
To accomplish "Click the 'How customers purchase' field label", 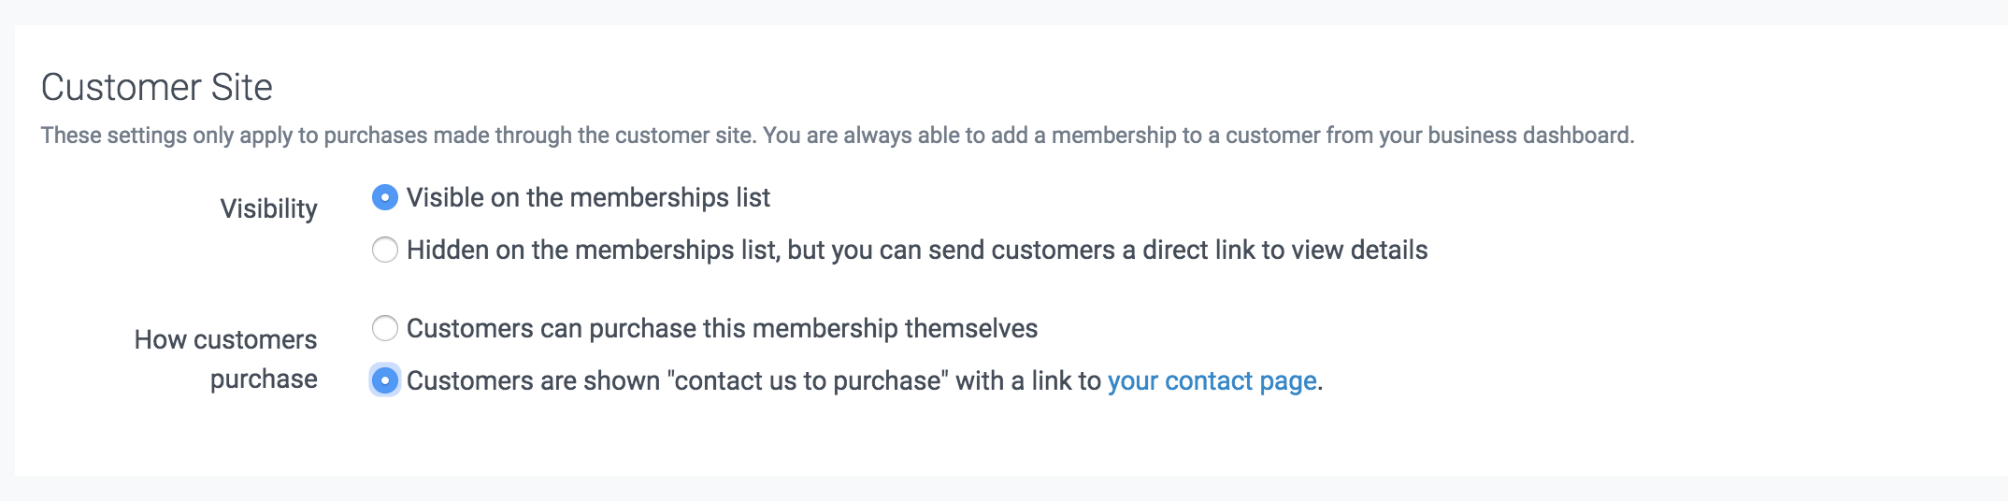I will [x=226, y=359].
